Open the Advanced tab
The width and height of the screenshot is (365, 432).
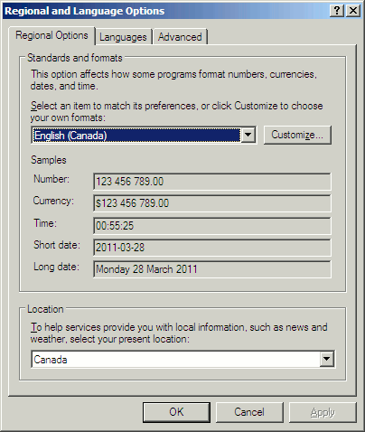(x=180, y=37)
